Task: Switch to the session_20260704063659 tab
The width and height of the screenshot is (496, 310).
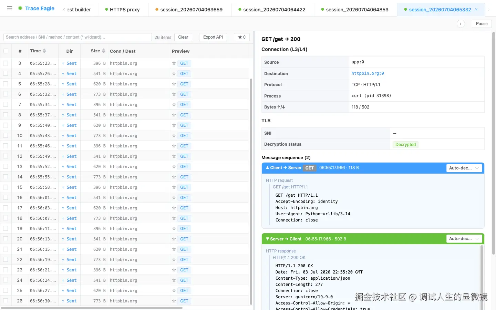Action: (189, 10)
